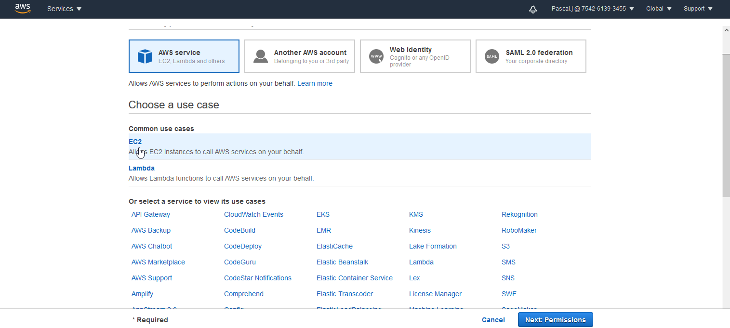Select the Kinesis service

(x=420, y=230)
